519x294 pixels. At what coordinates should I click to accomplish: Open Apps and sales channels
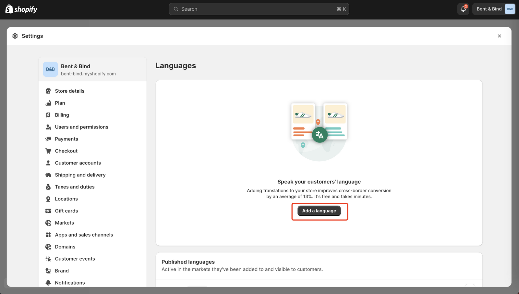pos(84,235)
